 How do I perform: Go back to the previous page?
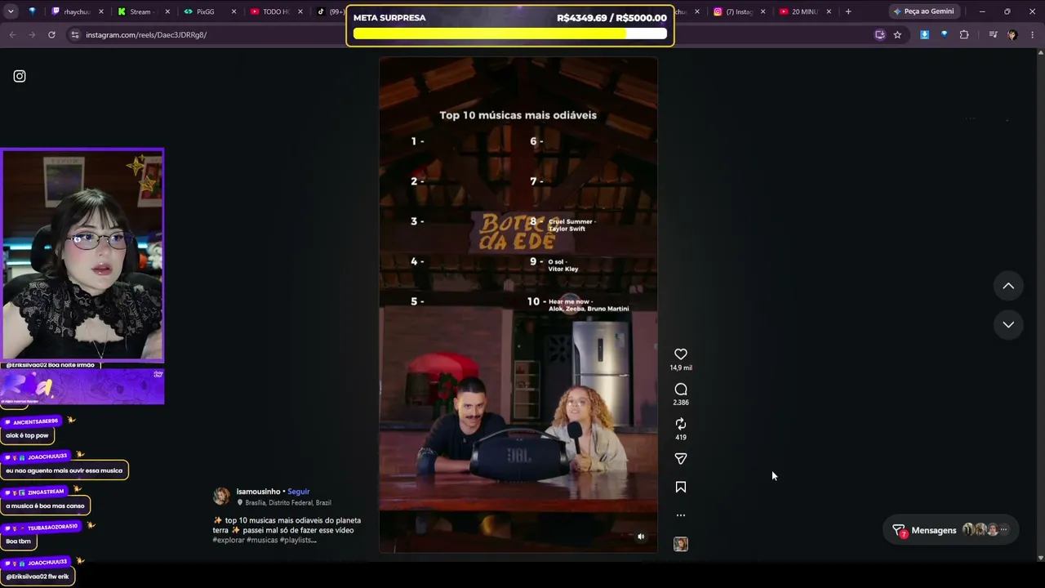pos(12,35)
